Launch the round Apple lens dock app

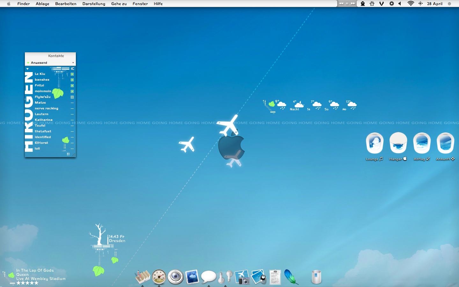175,276
